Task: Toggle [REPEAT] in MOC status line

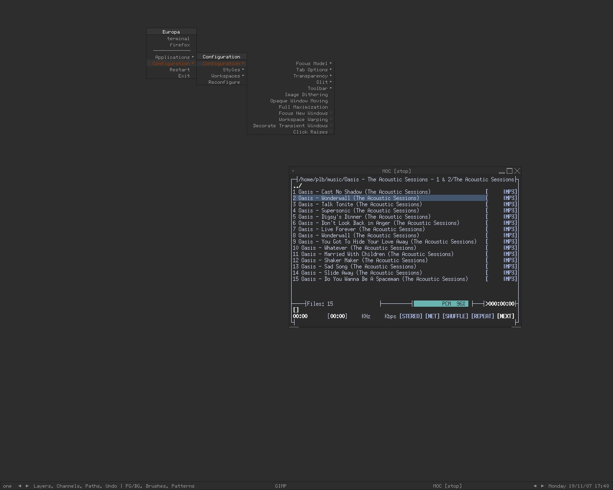Action: click(483, 316)
